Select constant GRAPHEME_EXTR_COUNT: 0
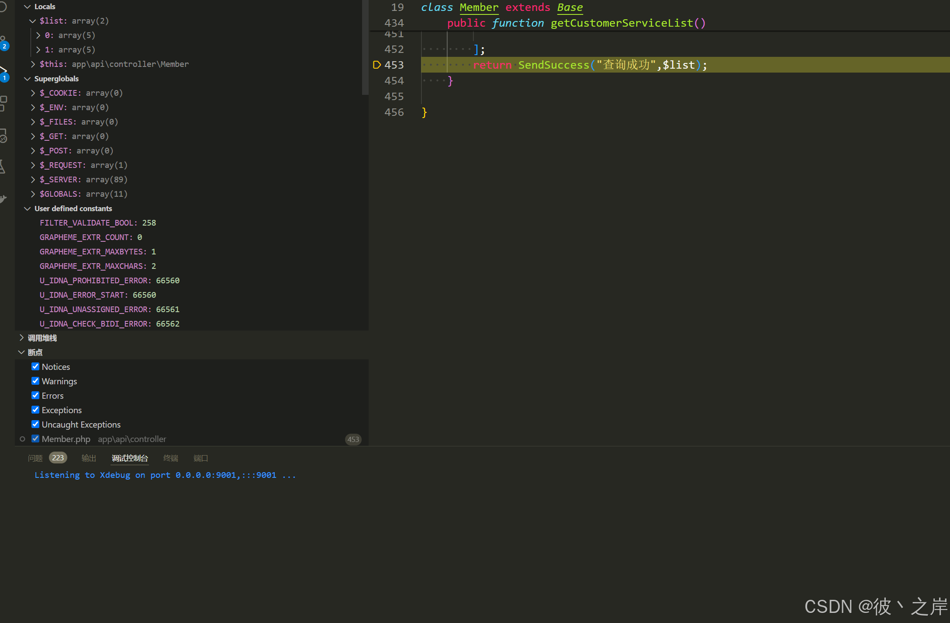Viewport: 950px width, 623px height. 91,237
